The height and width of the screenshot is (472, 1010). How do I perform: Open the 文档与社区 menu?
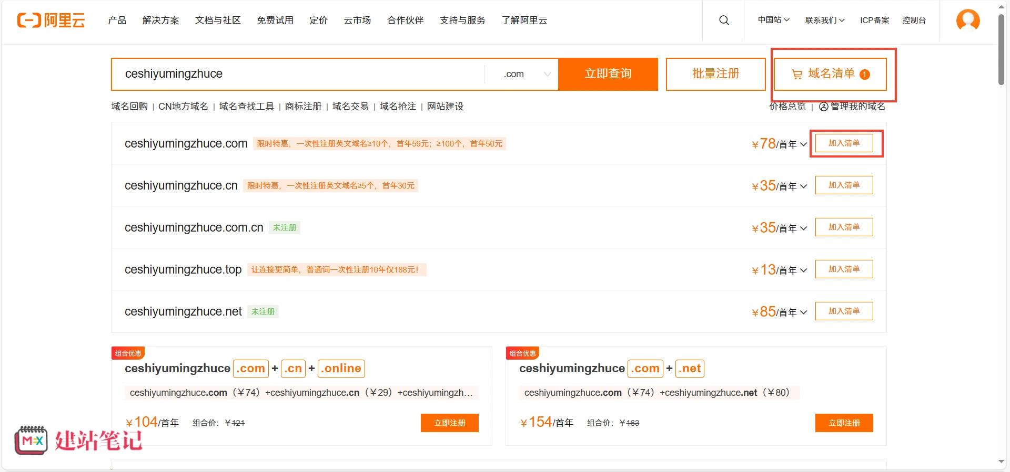tap(218, 20)
